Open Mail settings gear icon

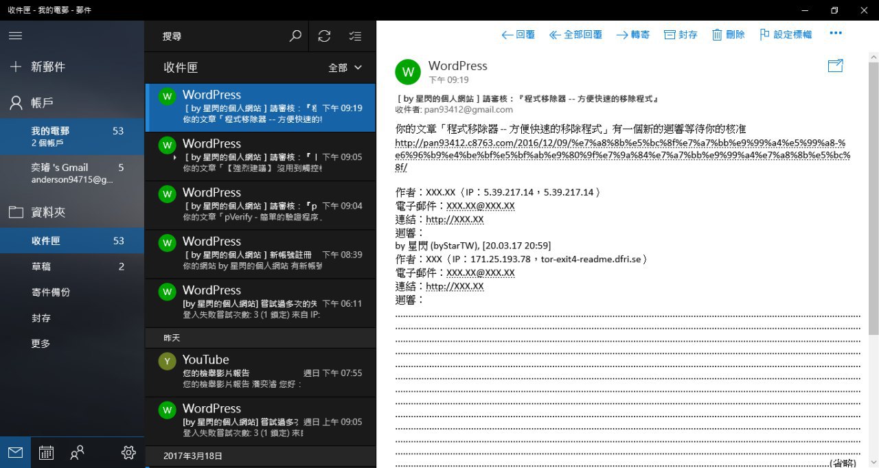(x=128, y=452)
